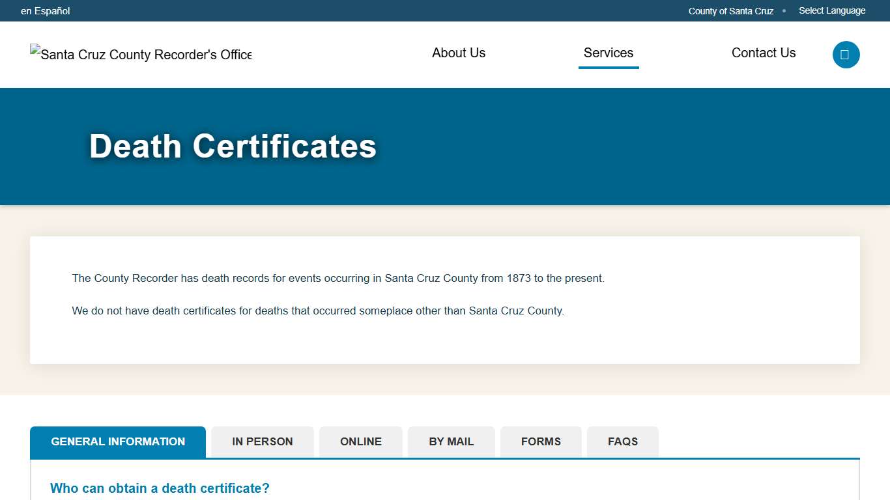Switch to the BY MAIL tab
Viewport: 890px width, 500px height.
[451, 441]
